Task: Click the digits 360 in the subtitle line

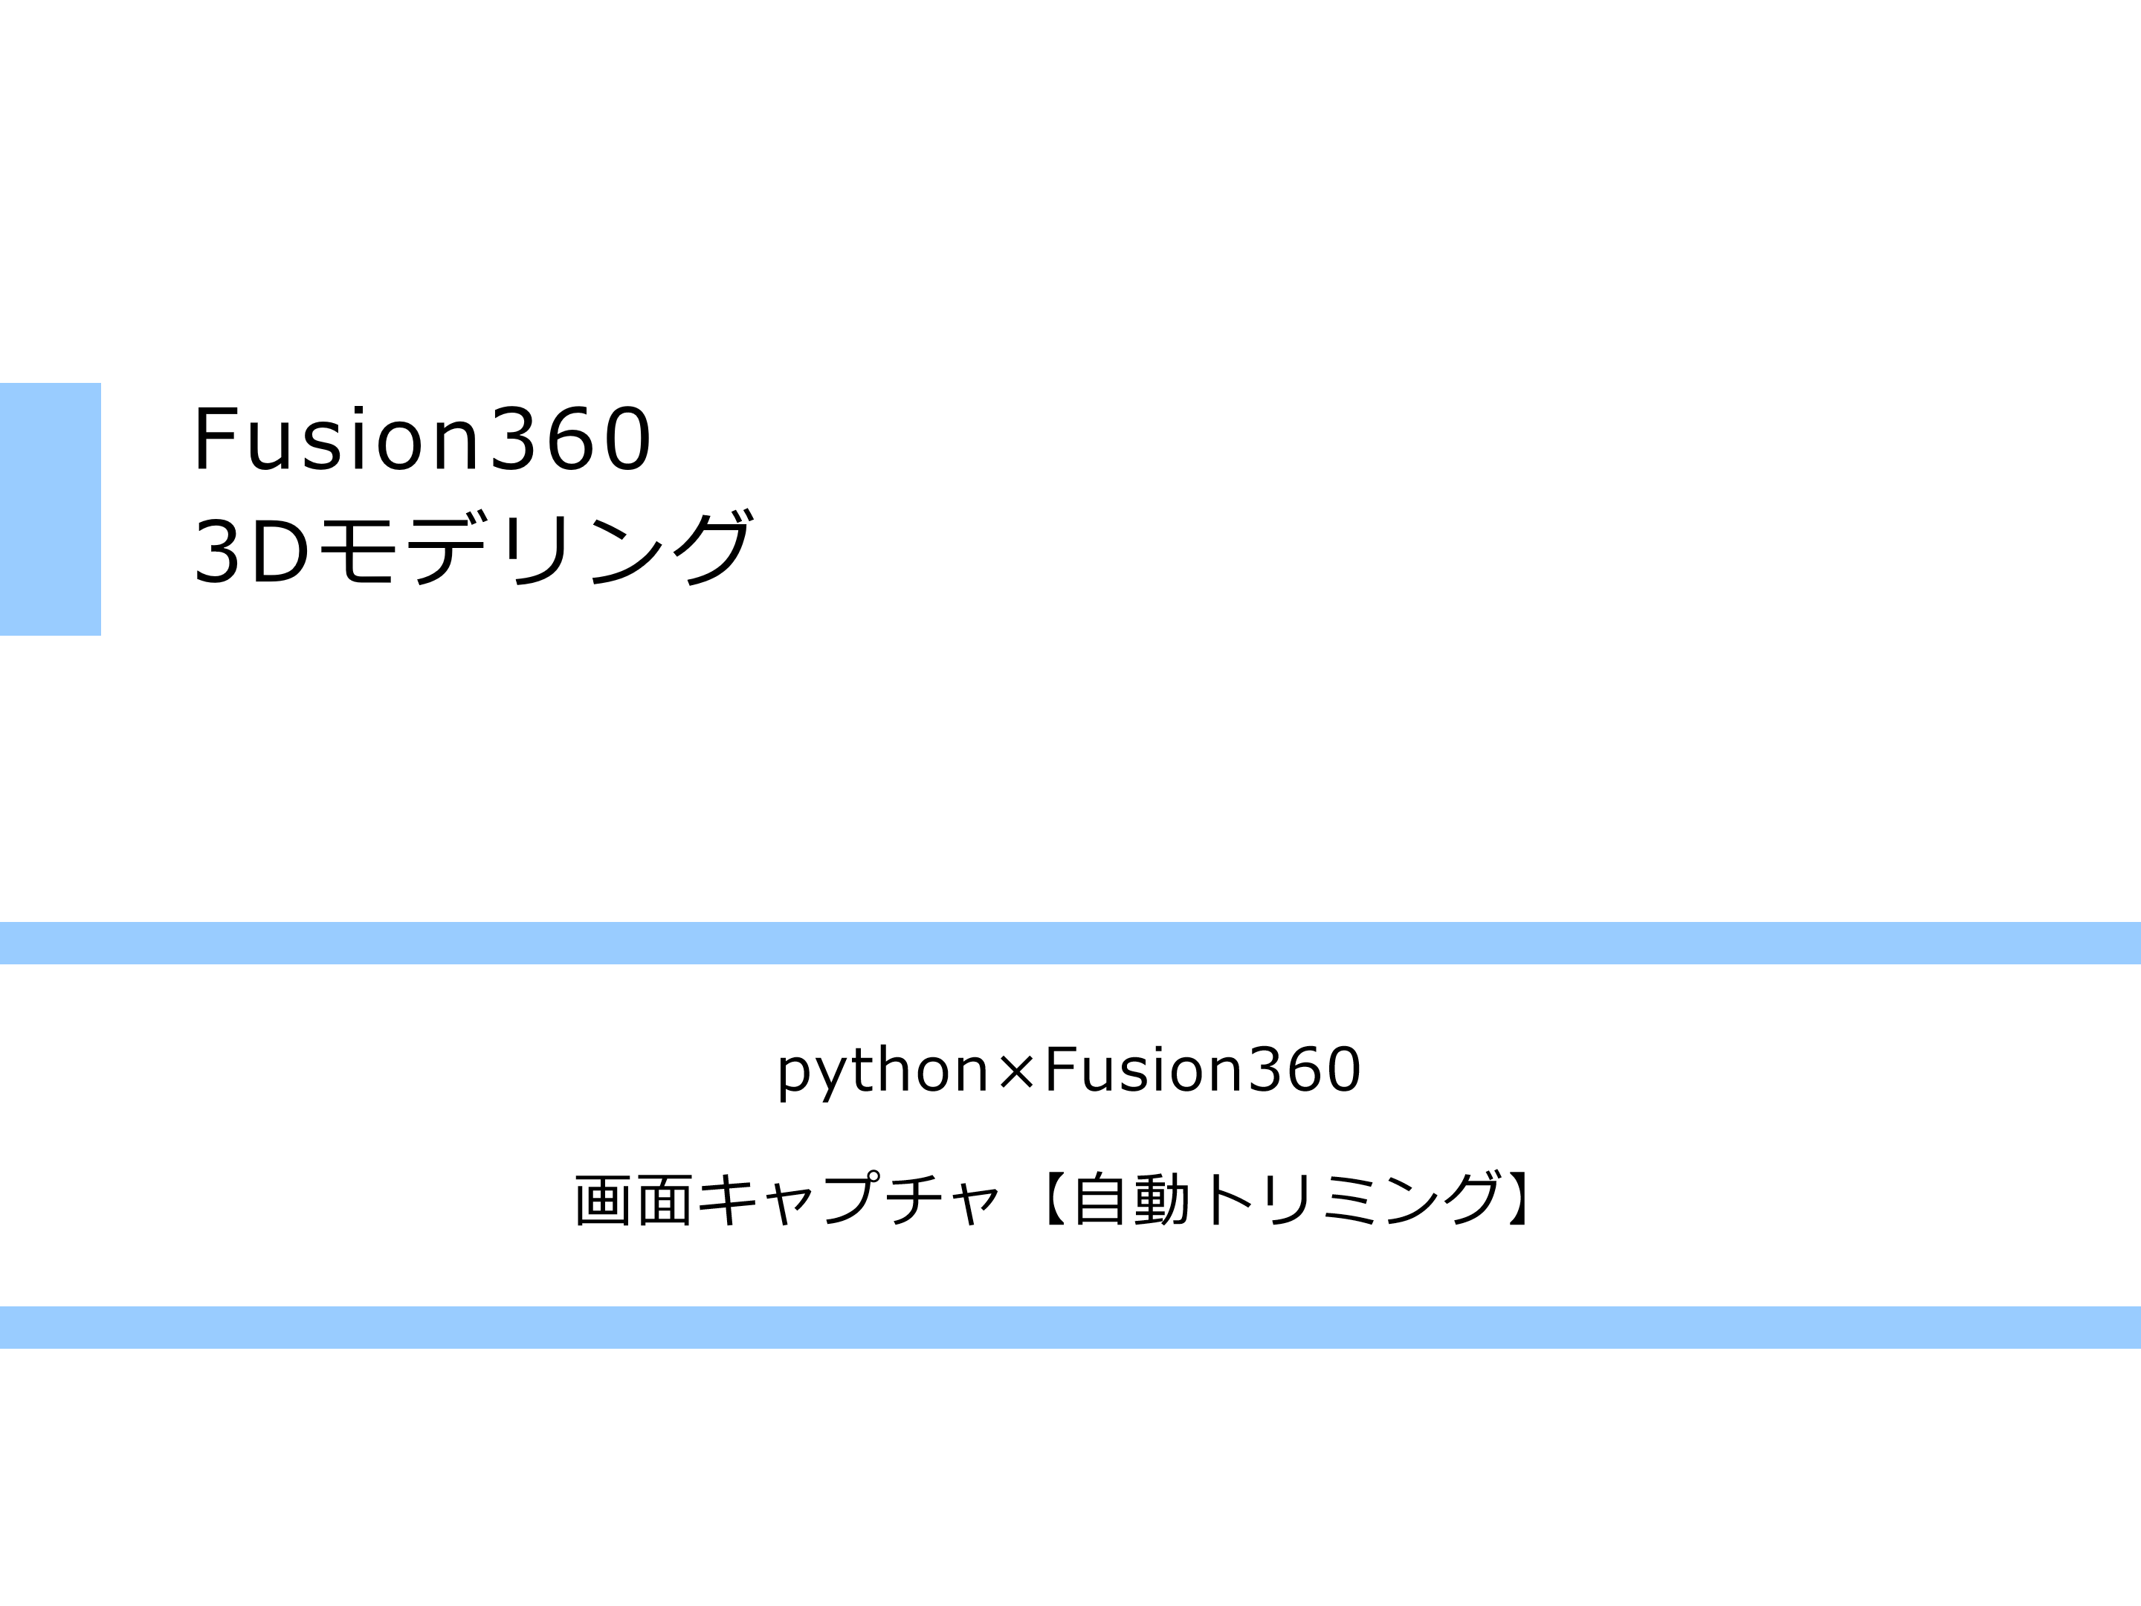Action: coord(1304,1070)
